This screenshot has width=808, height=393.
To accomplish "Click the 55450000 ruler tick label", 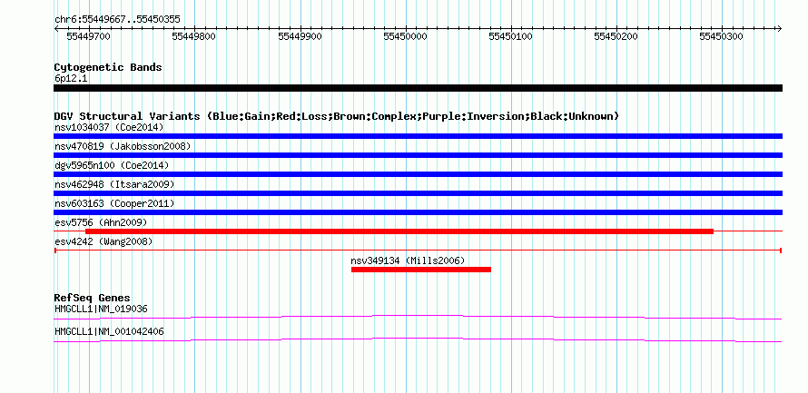I will [405, 36].
